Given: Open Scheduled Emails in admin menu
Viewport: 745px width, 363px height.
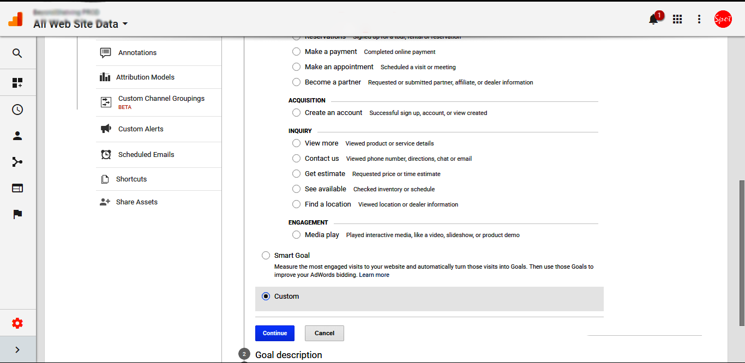Looking at the screenshot, I should click(146, 155).
